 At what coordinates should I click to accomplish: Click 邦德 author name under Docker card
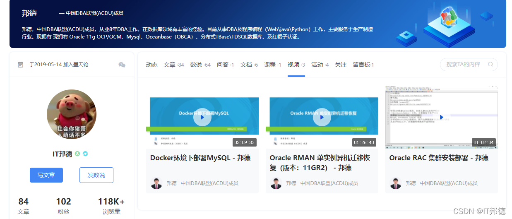[171, 183]
